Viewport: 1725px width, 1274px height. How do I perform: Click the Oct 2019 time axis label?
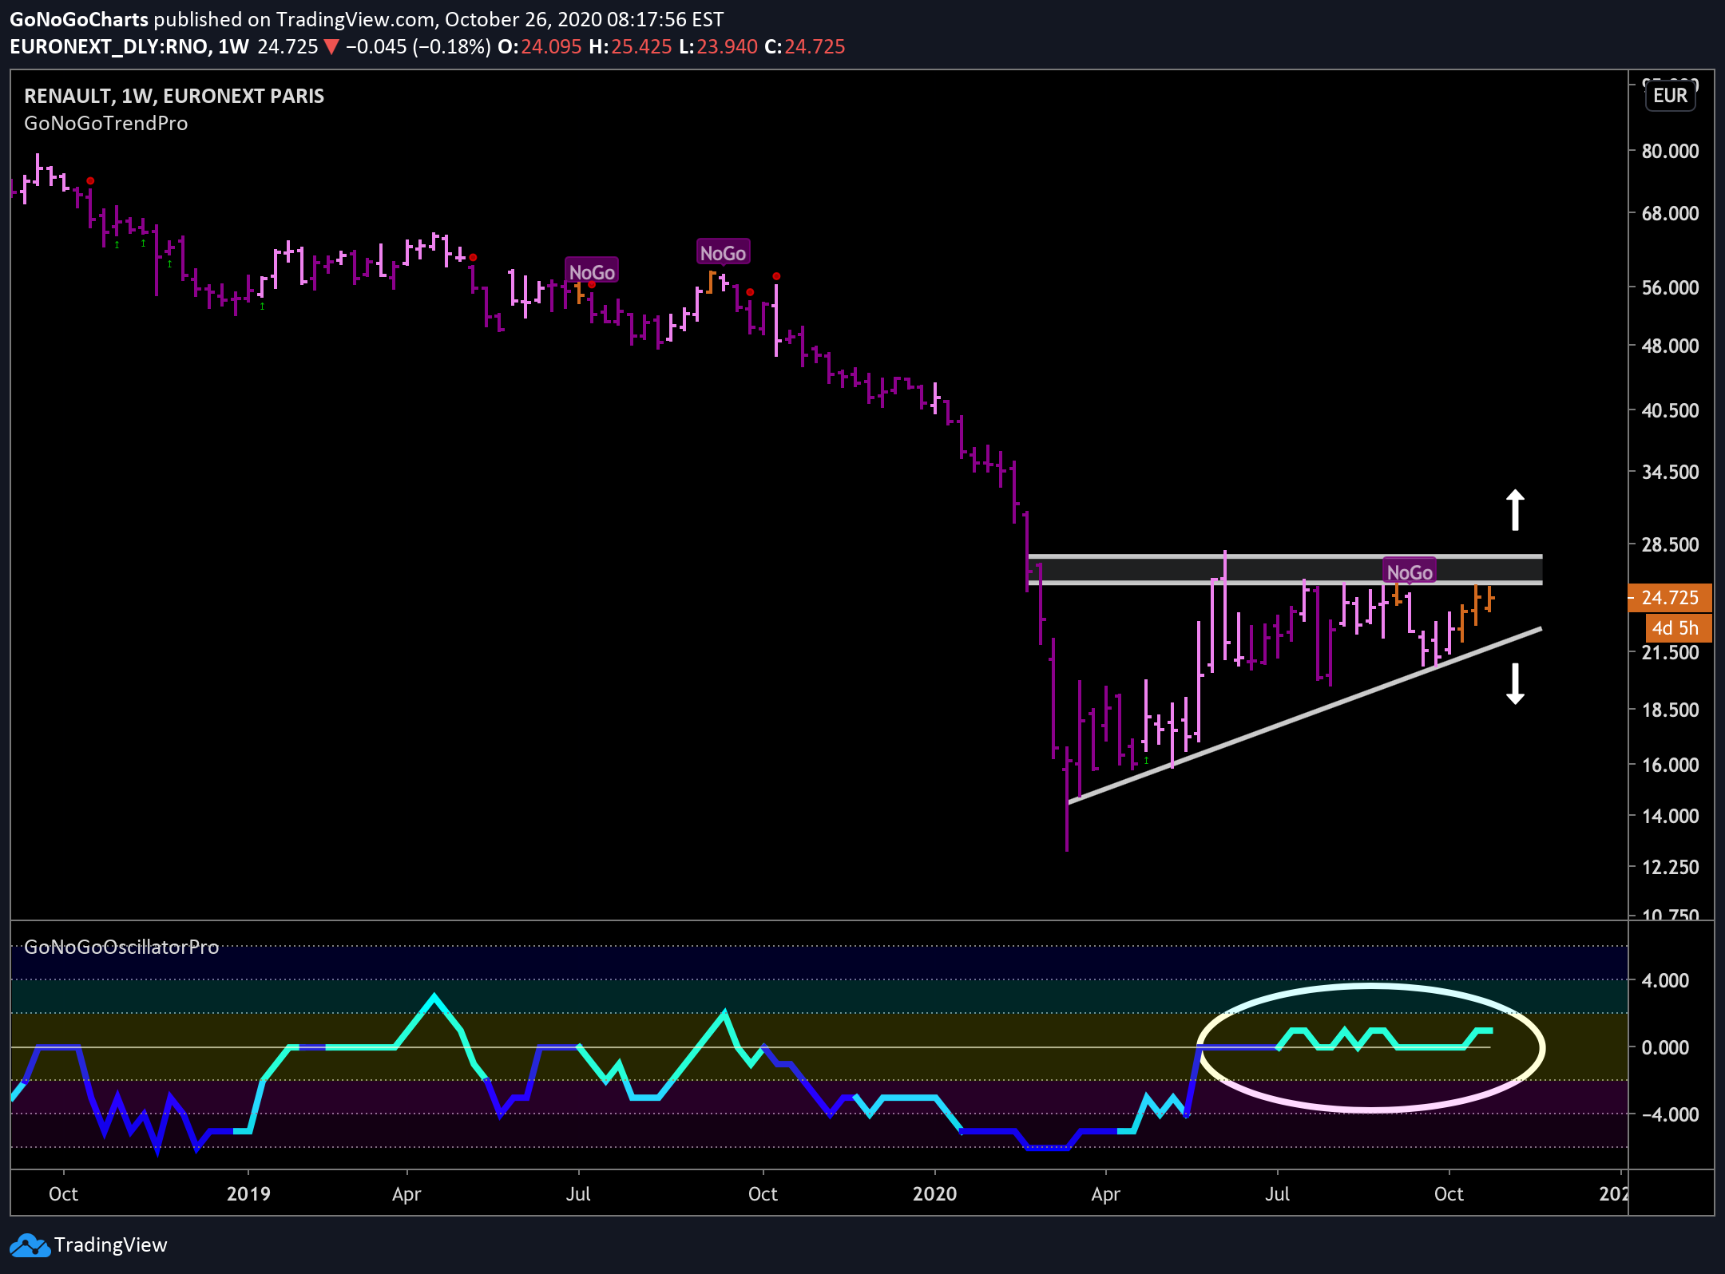click(x=763, y=1194)
